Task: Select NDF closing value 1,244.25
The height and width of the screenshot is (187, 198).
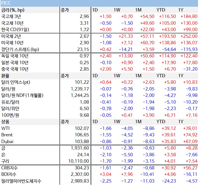Action: point(80,95)
